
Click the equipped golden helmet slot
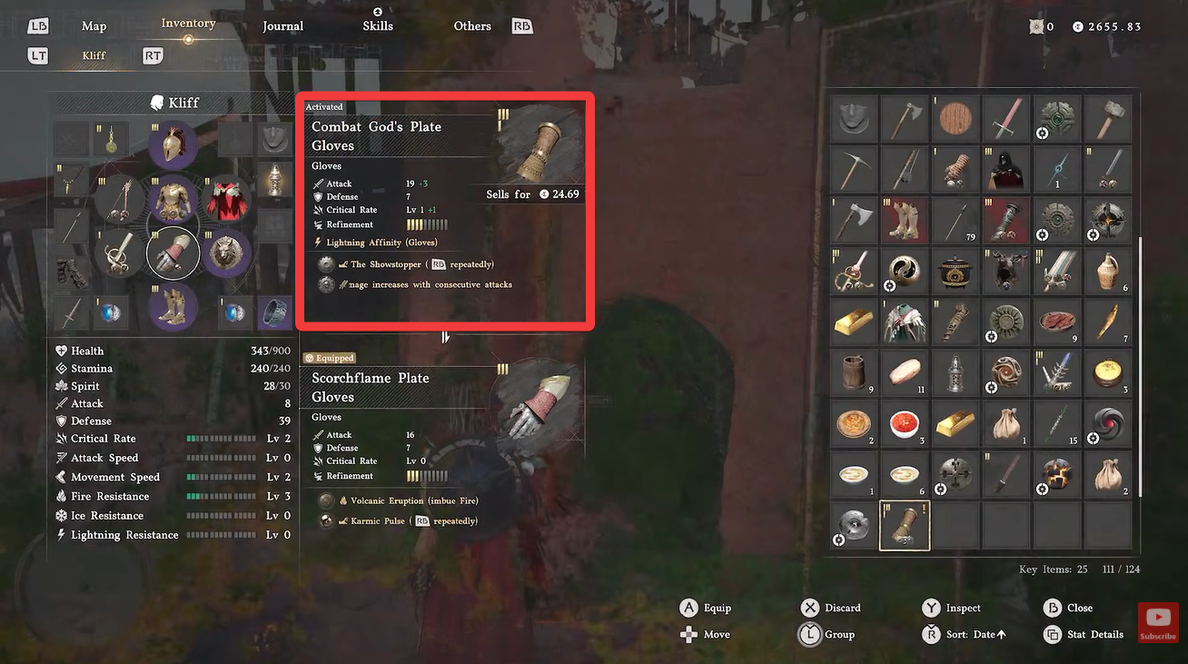173,144
